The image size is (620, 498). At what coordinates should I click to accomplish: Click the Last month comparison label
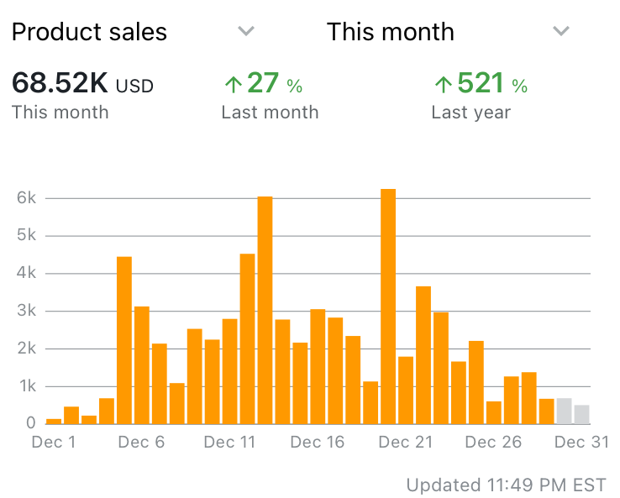(270, 112)
